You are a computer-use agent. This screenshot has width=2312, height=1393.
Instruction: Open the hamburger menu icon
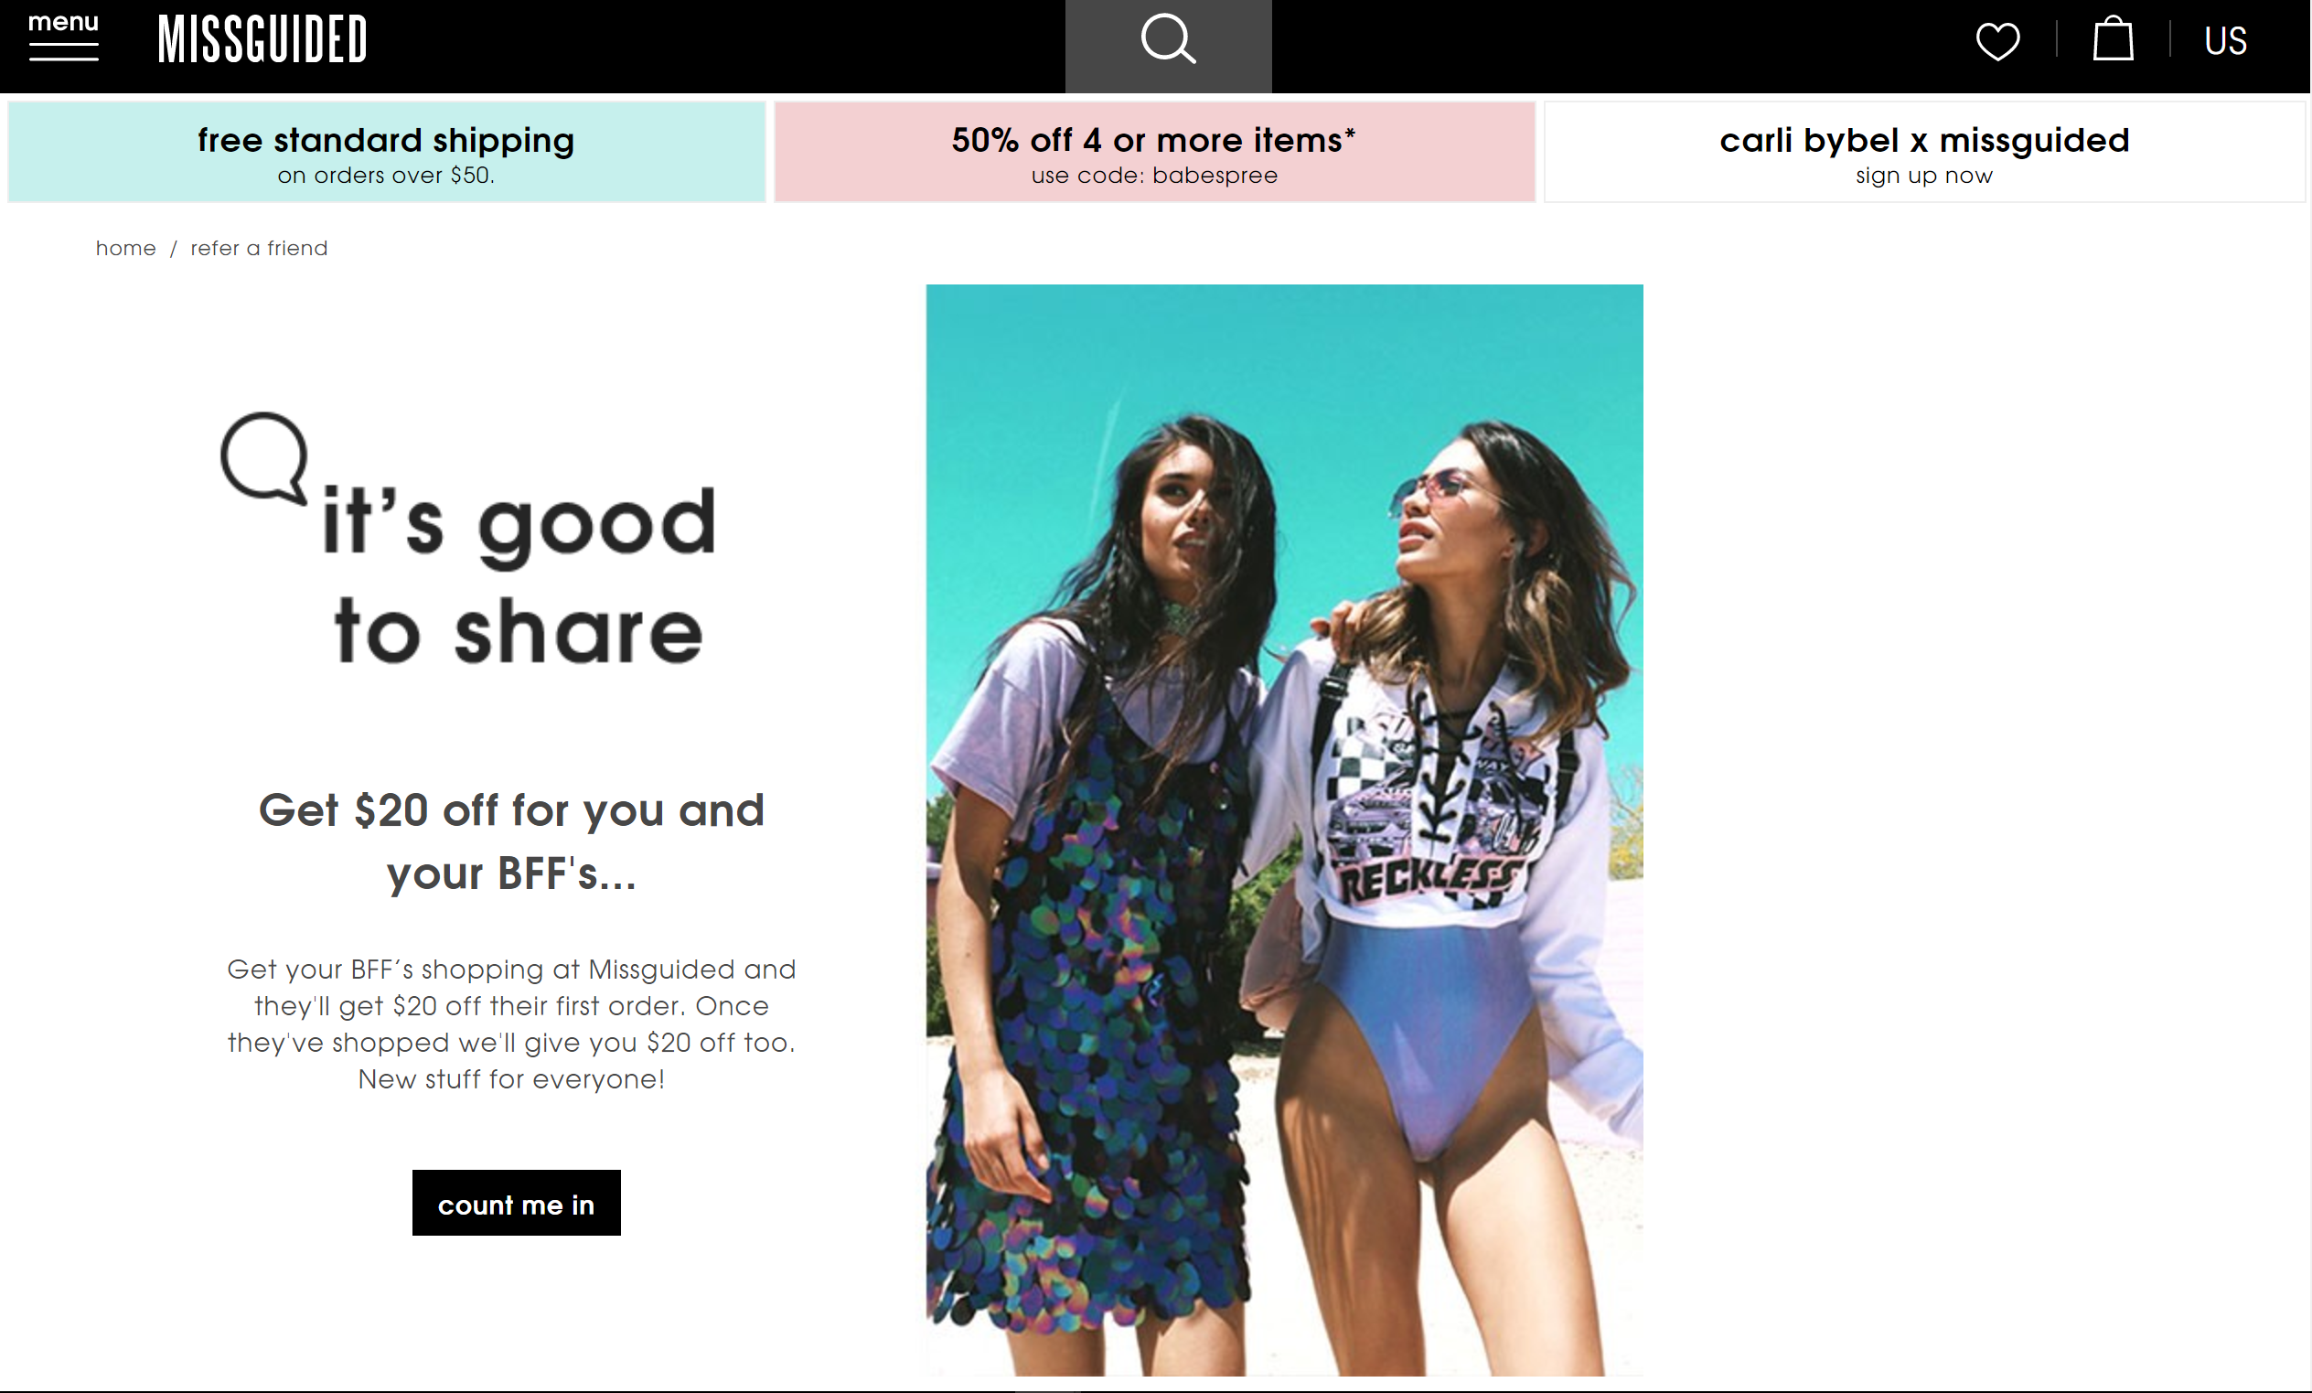click(x=64, y=51)
